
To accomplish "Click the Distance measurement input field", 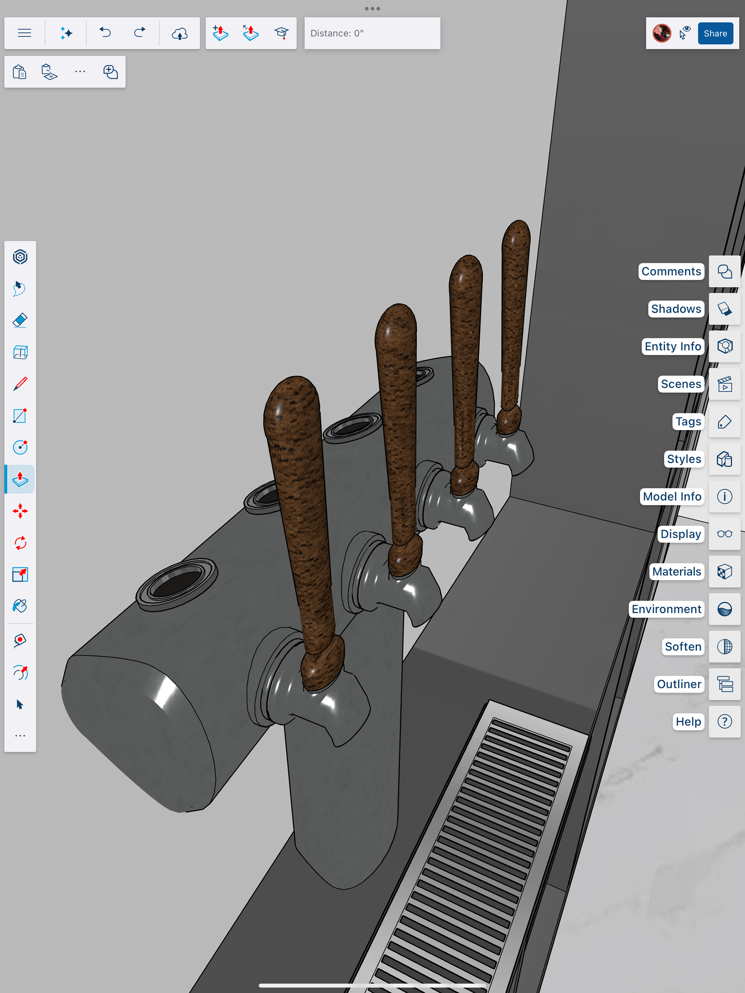I will (x=372, y=33).
